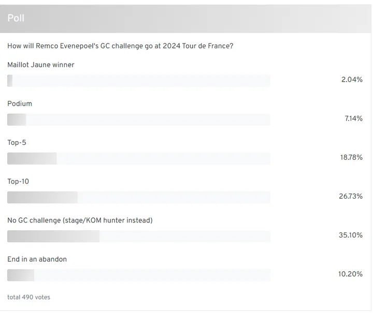Click the 35.10% result value

click(351, 235)
